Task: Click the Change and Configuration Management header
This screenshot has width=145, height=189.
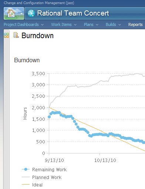Action: (x=39, y=3)
